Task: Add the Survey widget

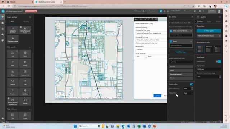Action: [25, 101]
